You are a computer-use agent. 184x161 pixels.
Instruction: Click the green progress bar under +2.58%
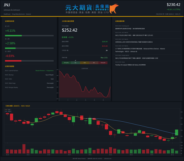point(10,48)
